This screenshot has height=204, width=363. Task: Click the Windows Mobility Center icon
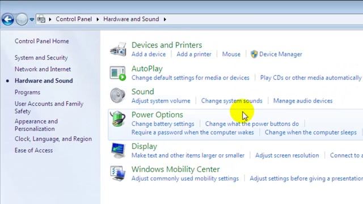click(x=118, y=173)
